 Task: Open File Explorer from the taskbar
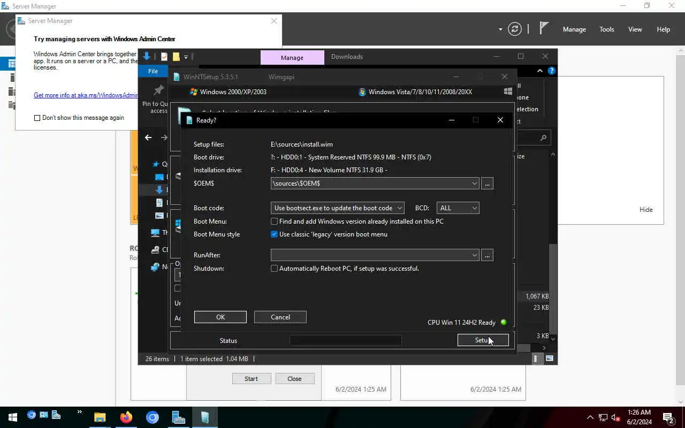tap(100, 417)
